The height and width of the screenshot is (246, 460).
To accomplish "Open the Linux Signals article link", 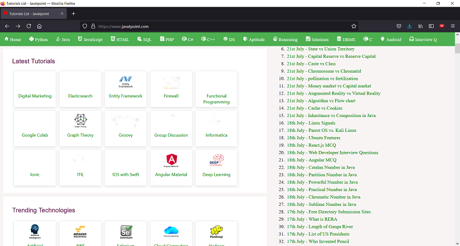I will coord(311,123).
